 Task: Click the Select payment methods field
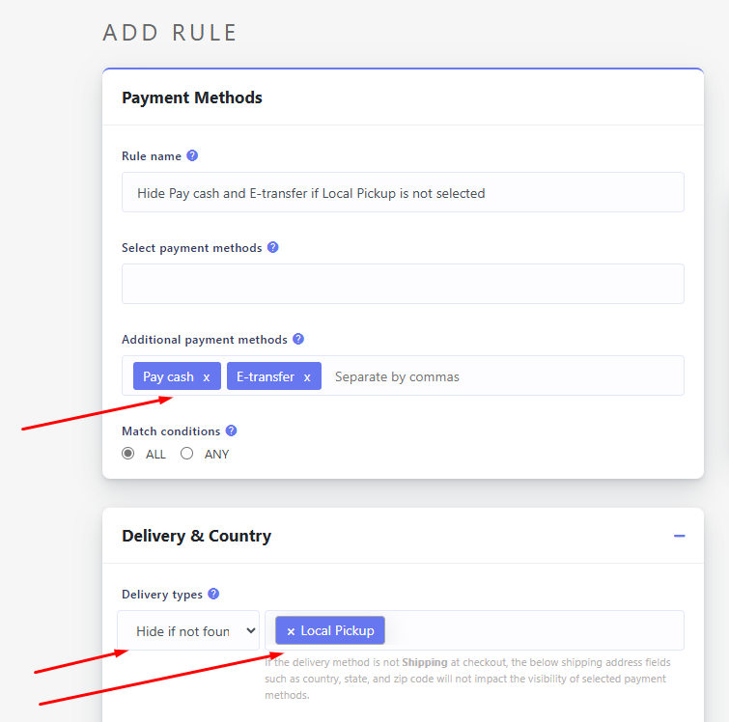click(x=403, y=284)
